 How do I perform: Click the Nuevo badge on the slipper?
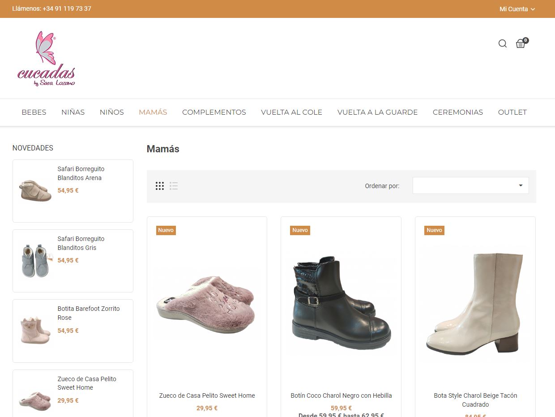tap(166, 230)
